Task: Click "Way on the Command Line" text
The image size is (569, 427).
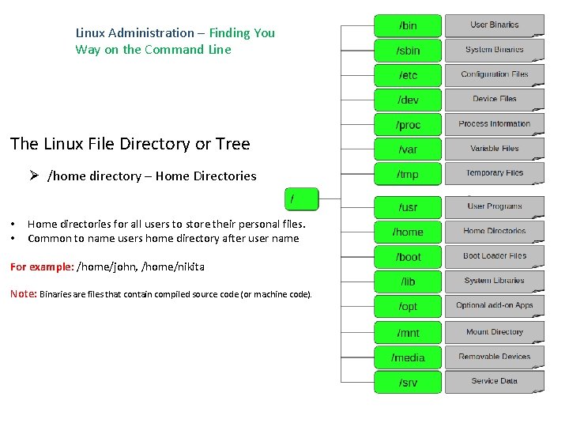Action: coord(153,50)
